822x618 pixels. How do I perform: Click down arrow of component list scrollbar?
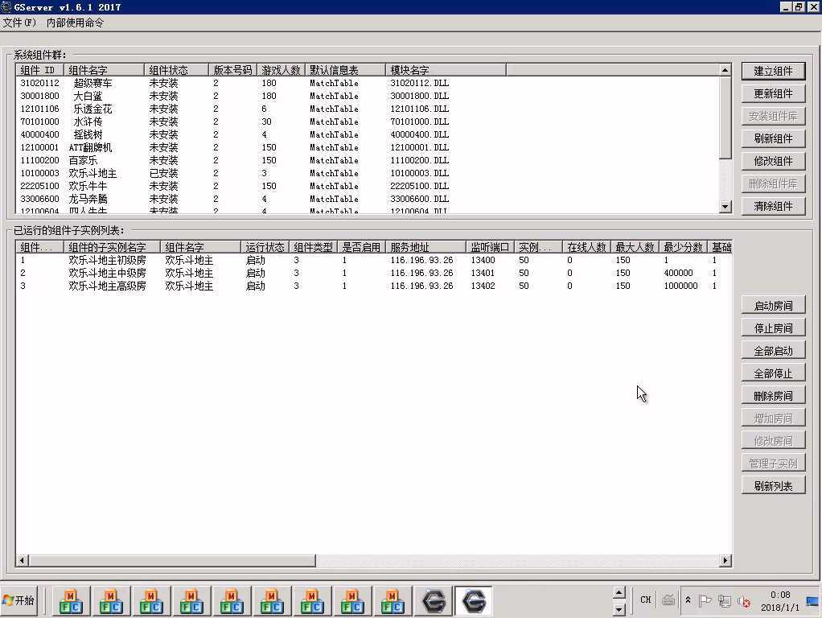point(725,207)
